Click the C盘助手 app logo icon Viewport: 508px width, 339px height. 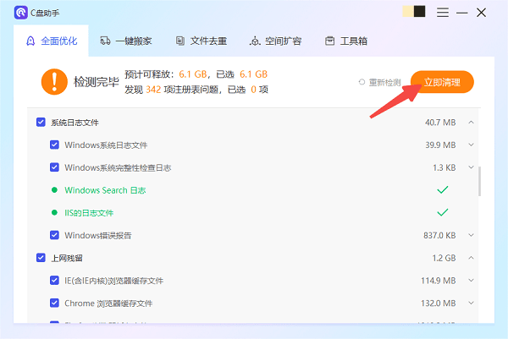tap(19, 12)
